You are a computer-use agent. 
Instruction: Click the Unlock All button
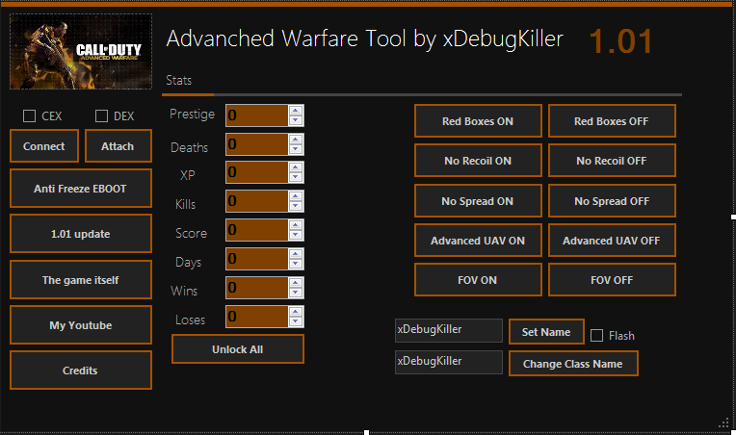coord(238,349)
